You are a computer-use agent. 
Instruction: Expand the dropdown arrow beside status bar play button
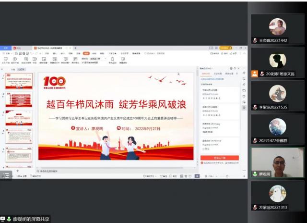coord(202,176)
